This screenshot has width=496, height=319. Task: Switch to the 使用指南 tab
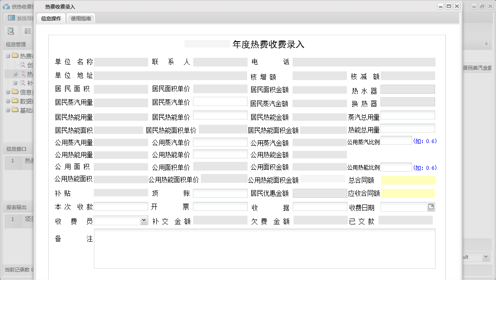coord(81,19)
